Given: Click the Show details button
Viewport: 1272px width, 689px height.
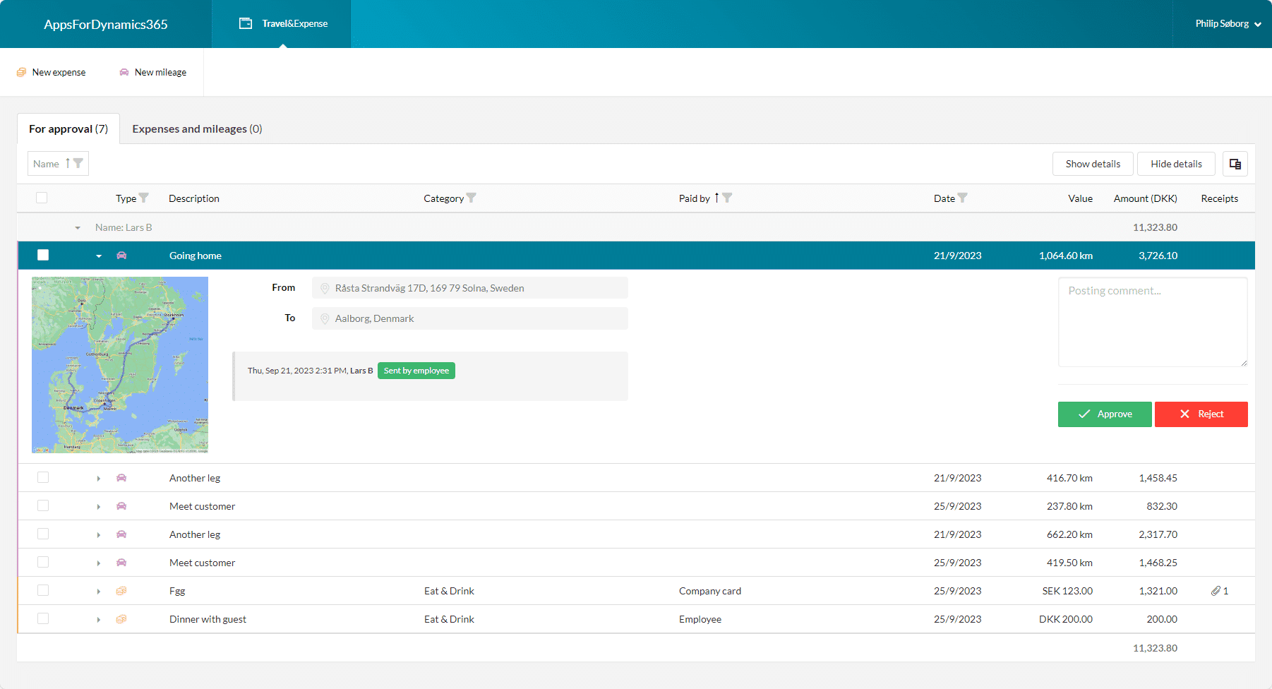Looking at the screenshot, I should 1093,164.
